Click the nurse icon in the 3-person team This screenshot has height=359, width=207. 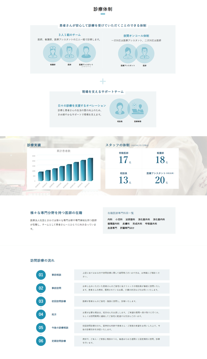(x=53, y=53)
